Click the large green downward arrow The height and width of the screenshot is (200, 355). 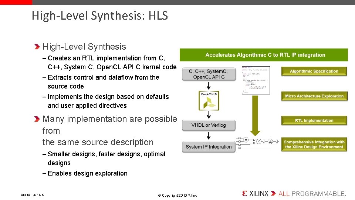tap(255, 116)
